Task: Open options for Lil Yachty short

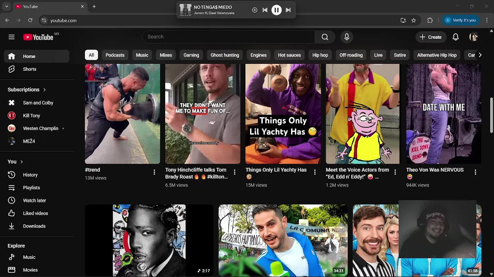Action: [315, 172]
